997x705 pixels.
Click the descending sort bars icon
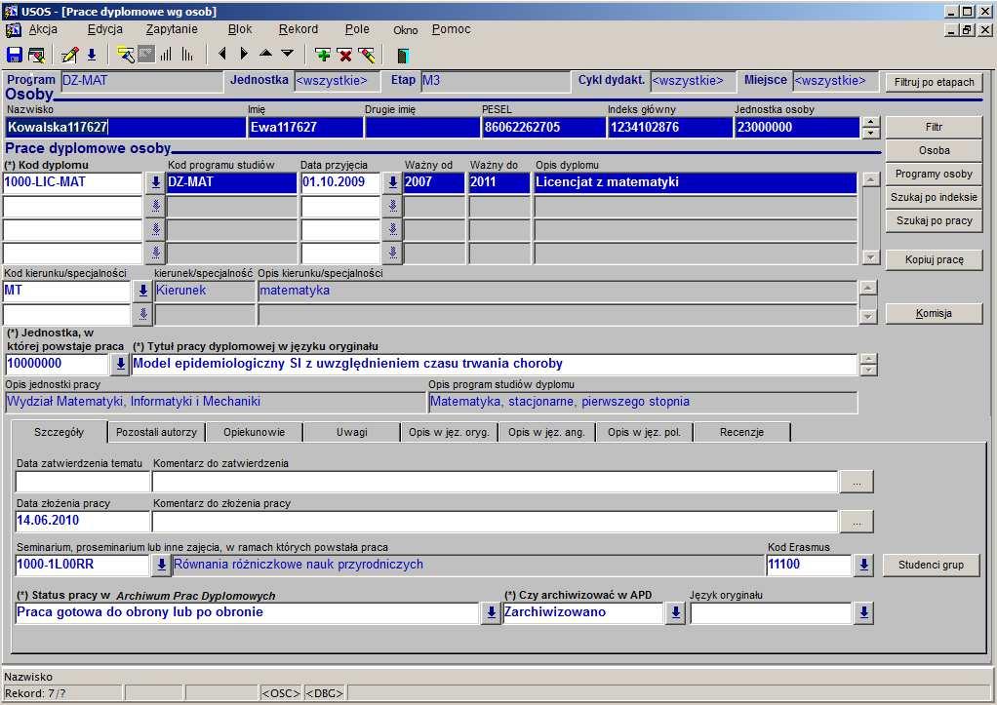187,55
